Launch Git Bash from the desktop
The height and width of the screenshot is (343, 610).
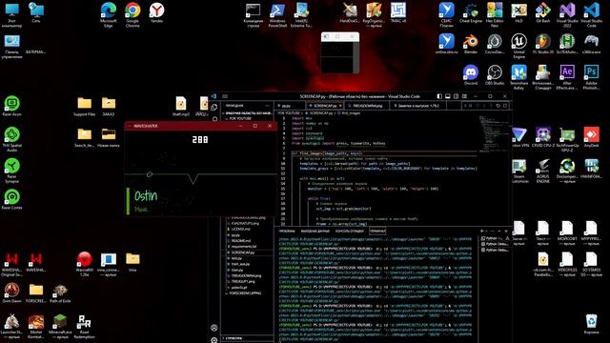click(542, 12)
